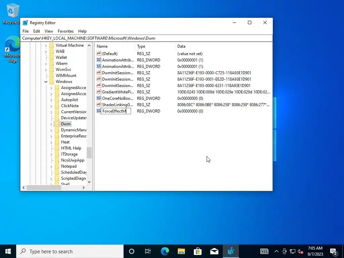Expand the Wbem key
This screenshot has height=258, width=344.
(46, 63)
